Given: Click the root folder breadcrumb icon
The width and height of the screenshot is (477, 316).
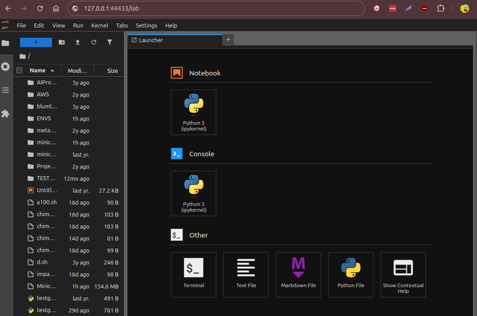Looking at the screenshot, I should [23, 56].
